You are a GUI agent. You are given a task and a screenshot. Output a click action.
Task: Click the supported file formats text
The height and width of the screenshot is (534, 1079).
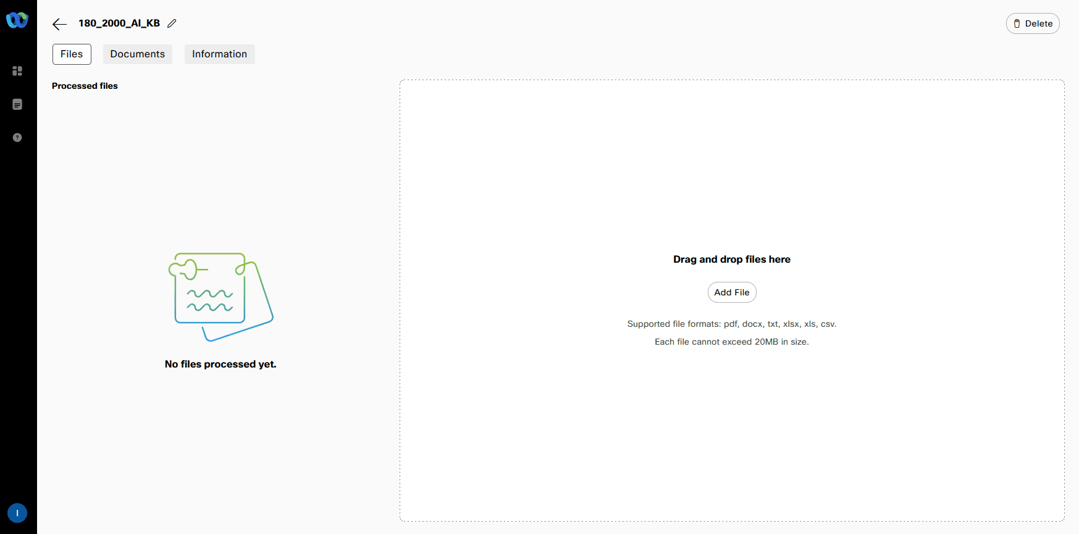(x=731, y=324)
